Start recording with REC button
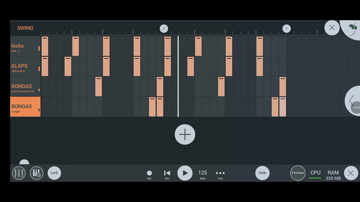This screenshot has width=360, height=202. (x=149, y=175)
